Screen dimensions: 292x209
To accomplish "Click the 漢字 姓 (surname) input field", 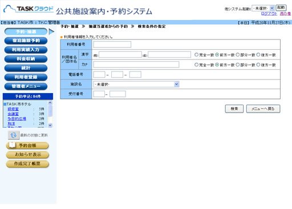I will (120, 55).
